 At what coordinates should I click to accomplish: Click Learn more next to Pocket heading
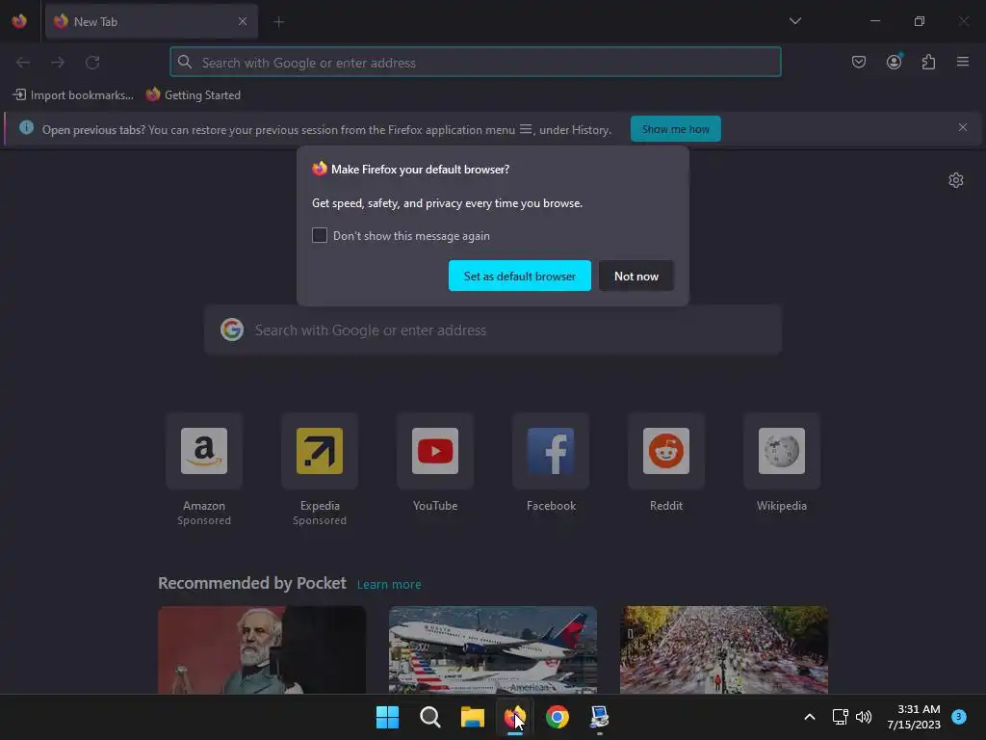[389, 585]
